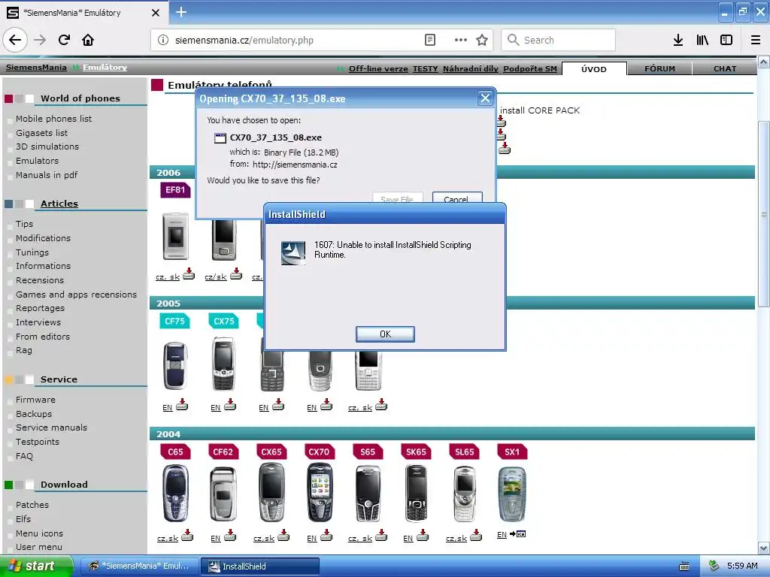Download CX70 emulator via download icon
Screen dimensions: 770x577
coord(326,536)
